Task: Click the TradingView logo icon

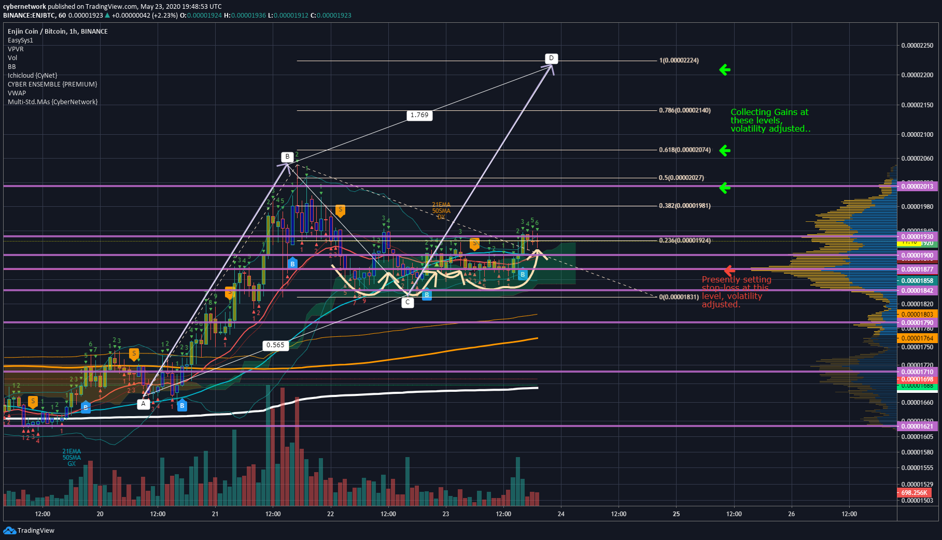Action: click(x=9, y=530)
